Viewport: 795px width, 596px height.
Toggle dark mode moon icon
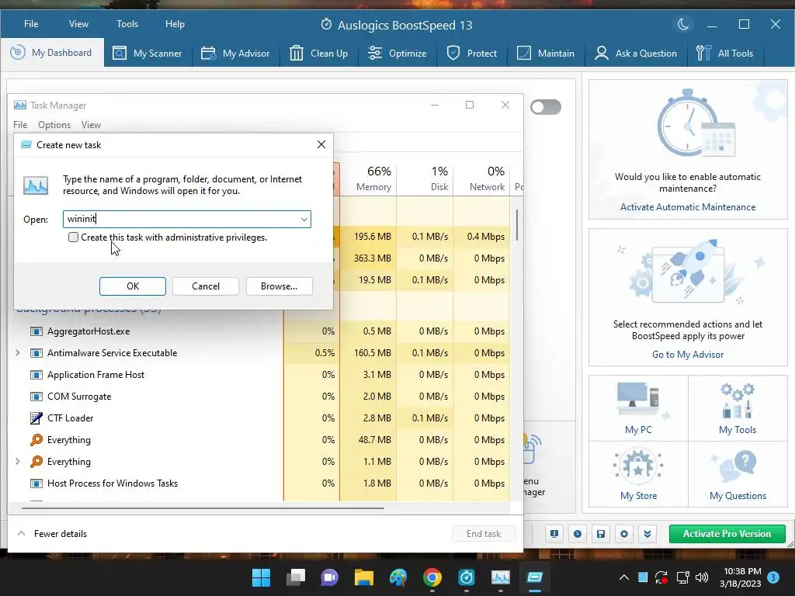pyautogui.click(x=683, y=24)
